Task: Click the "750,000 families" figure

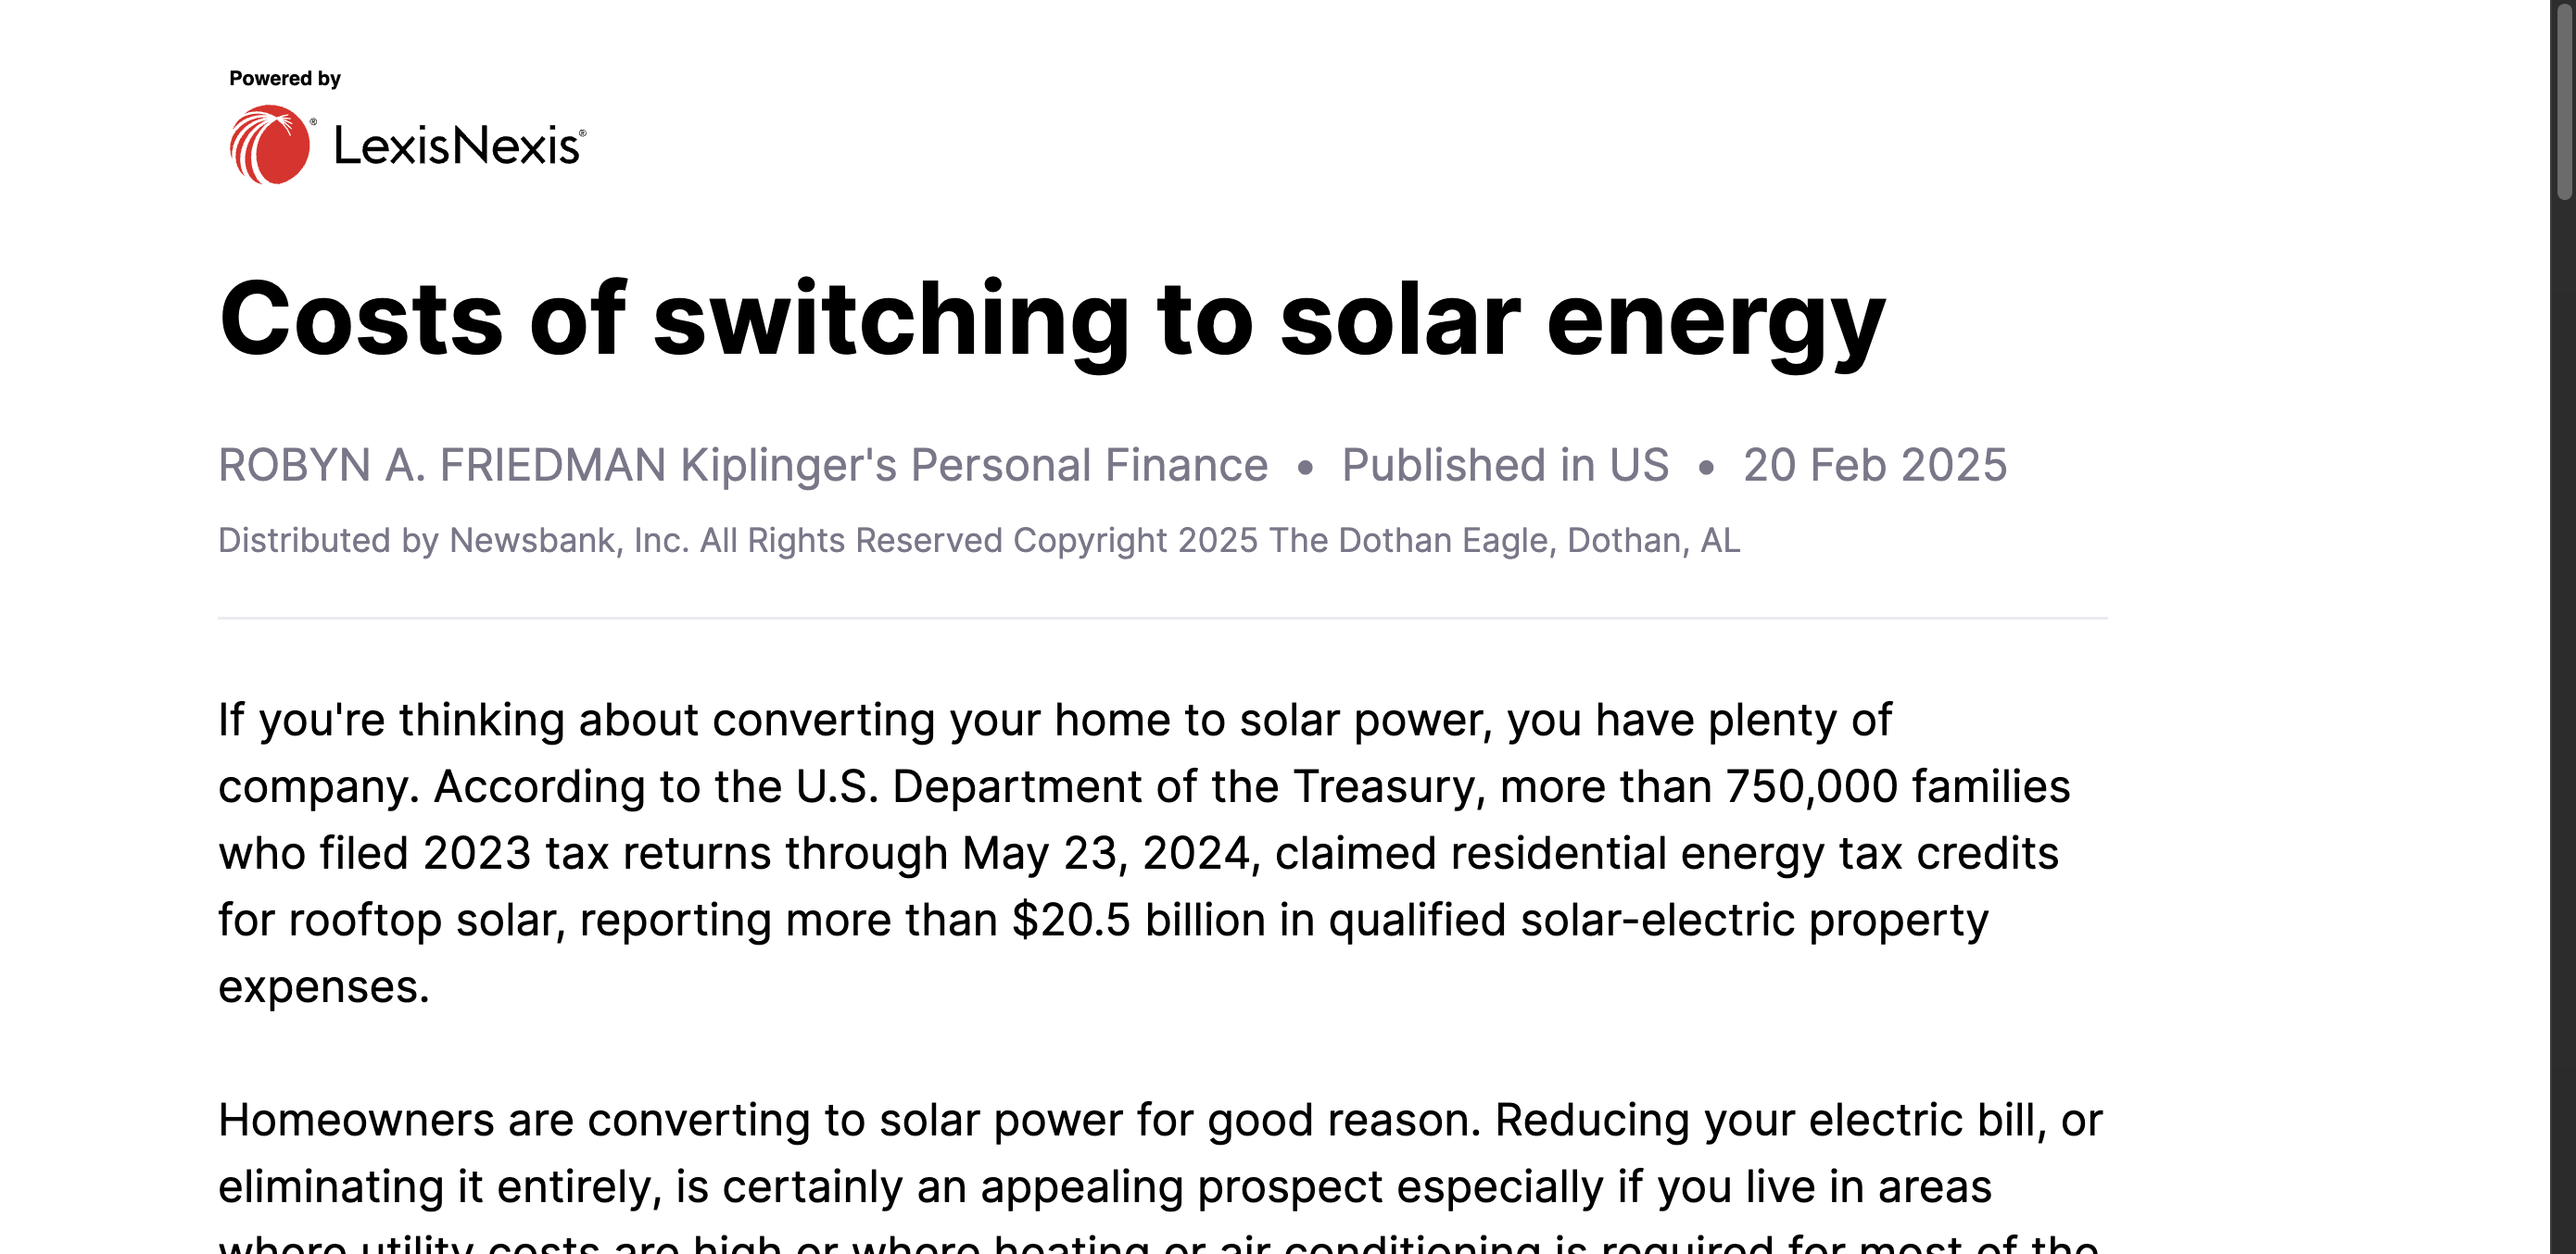Action: (x=1897, y=787)
